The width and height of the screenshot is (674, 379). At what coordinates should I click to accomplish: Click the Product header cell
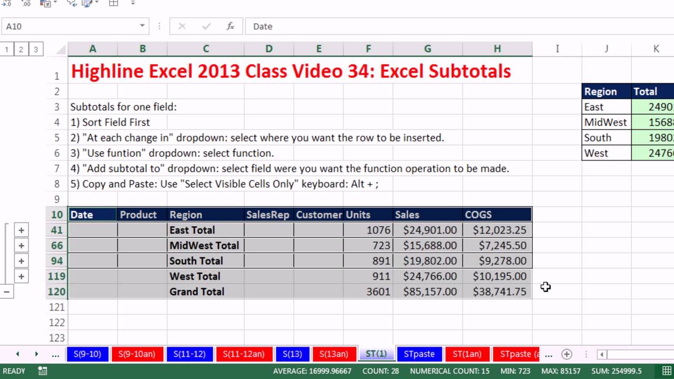click(142, 215)
